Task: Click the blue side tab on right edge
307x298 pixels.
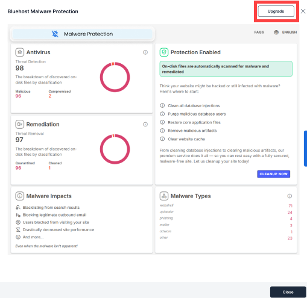Action: coord(305,149)
